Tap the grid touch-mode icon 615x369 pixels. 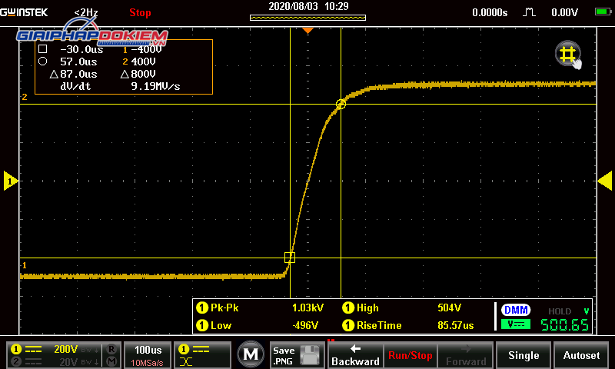coord(567,54)
